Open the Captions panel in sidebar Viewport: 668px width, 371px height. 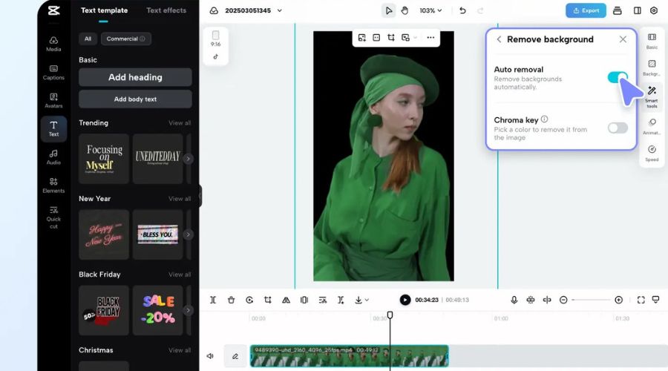point(53,71)
